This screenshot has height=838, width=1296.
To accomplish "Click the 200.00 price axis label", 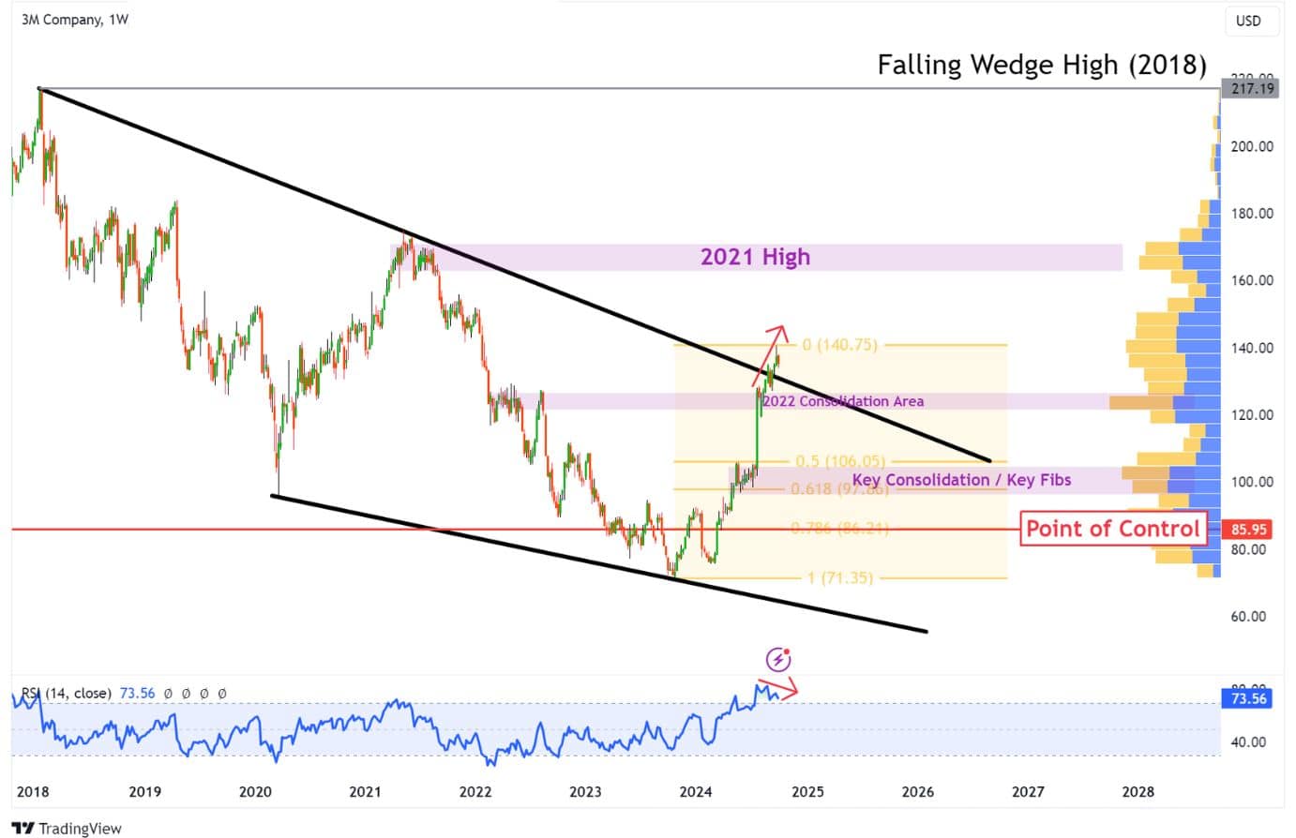I will (x=1252, y=146).
